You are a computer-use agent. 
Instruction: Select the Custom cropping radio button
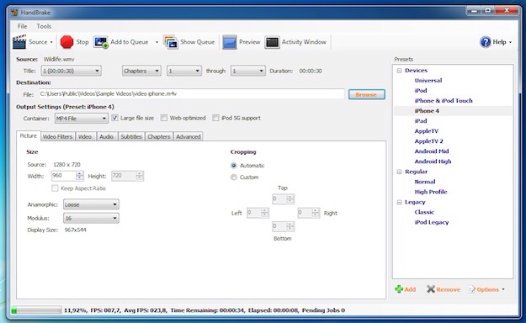click(x=233, y=177)
